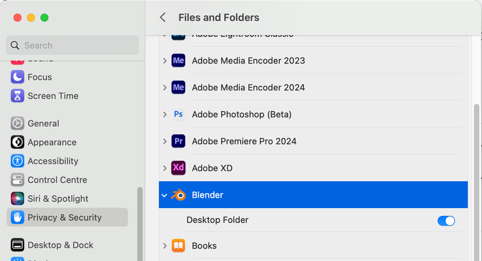Select Control Centre in the sidebar
The height and width of the screenshot is (261, 482).
[57, 180]
